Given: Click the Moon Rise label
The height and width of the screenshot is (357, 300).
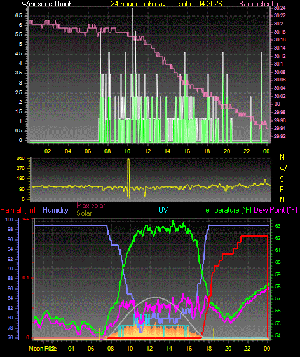Looking at the screenshot, I should point(43,348).
